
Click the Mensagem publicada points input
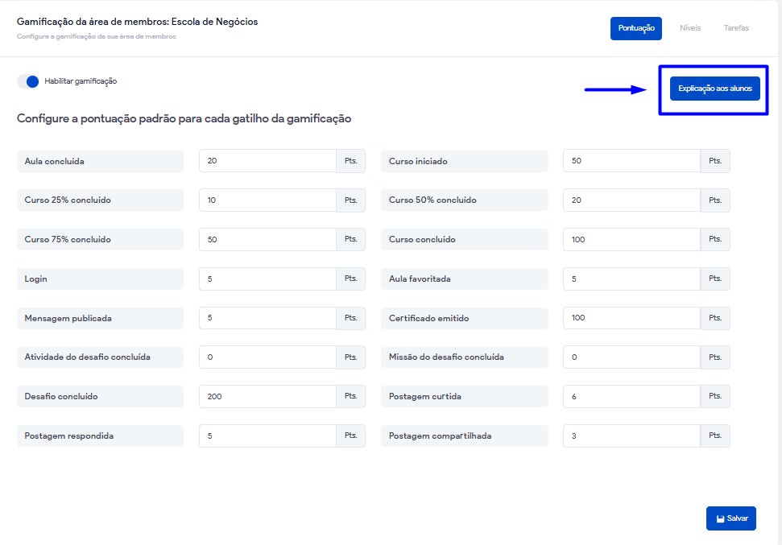pyautogui.click(x=267, y=318)
